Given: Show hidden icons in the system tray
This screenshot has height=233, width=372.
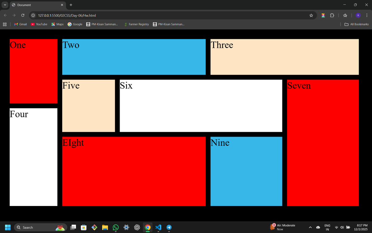Looking at the screenshot, I should [310, 227].
